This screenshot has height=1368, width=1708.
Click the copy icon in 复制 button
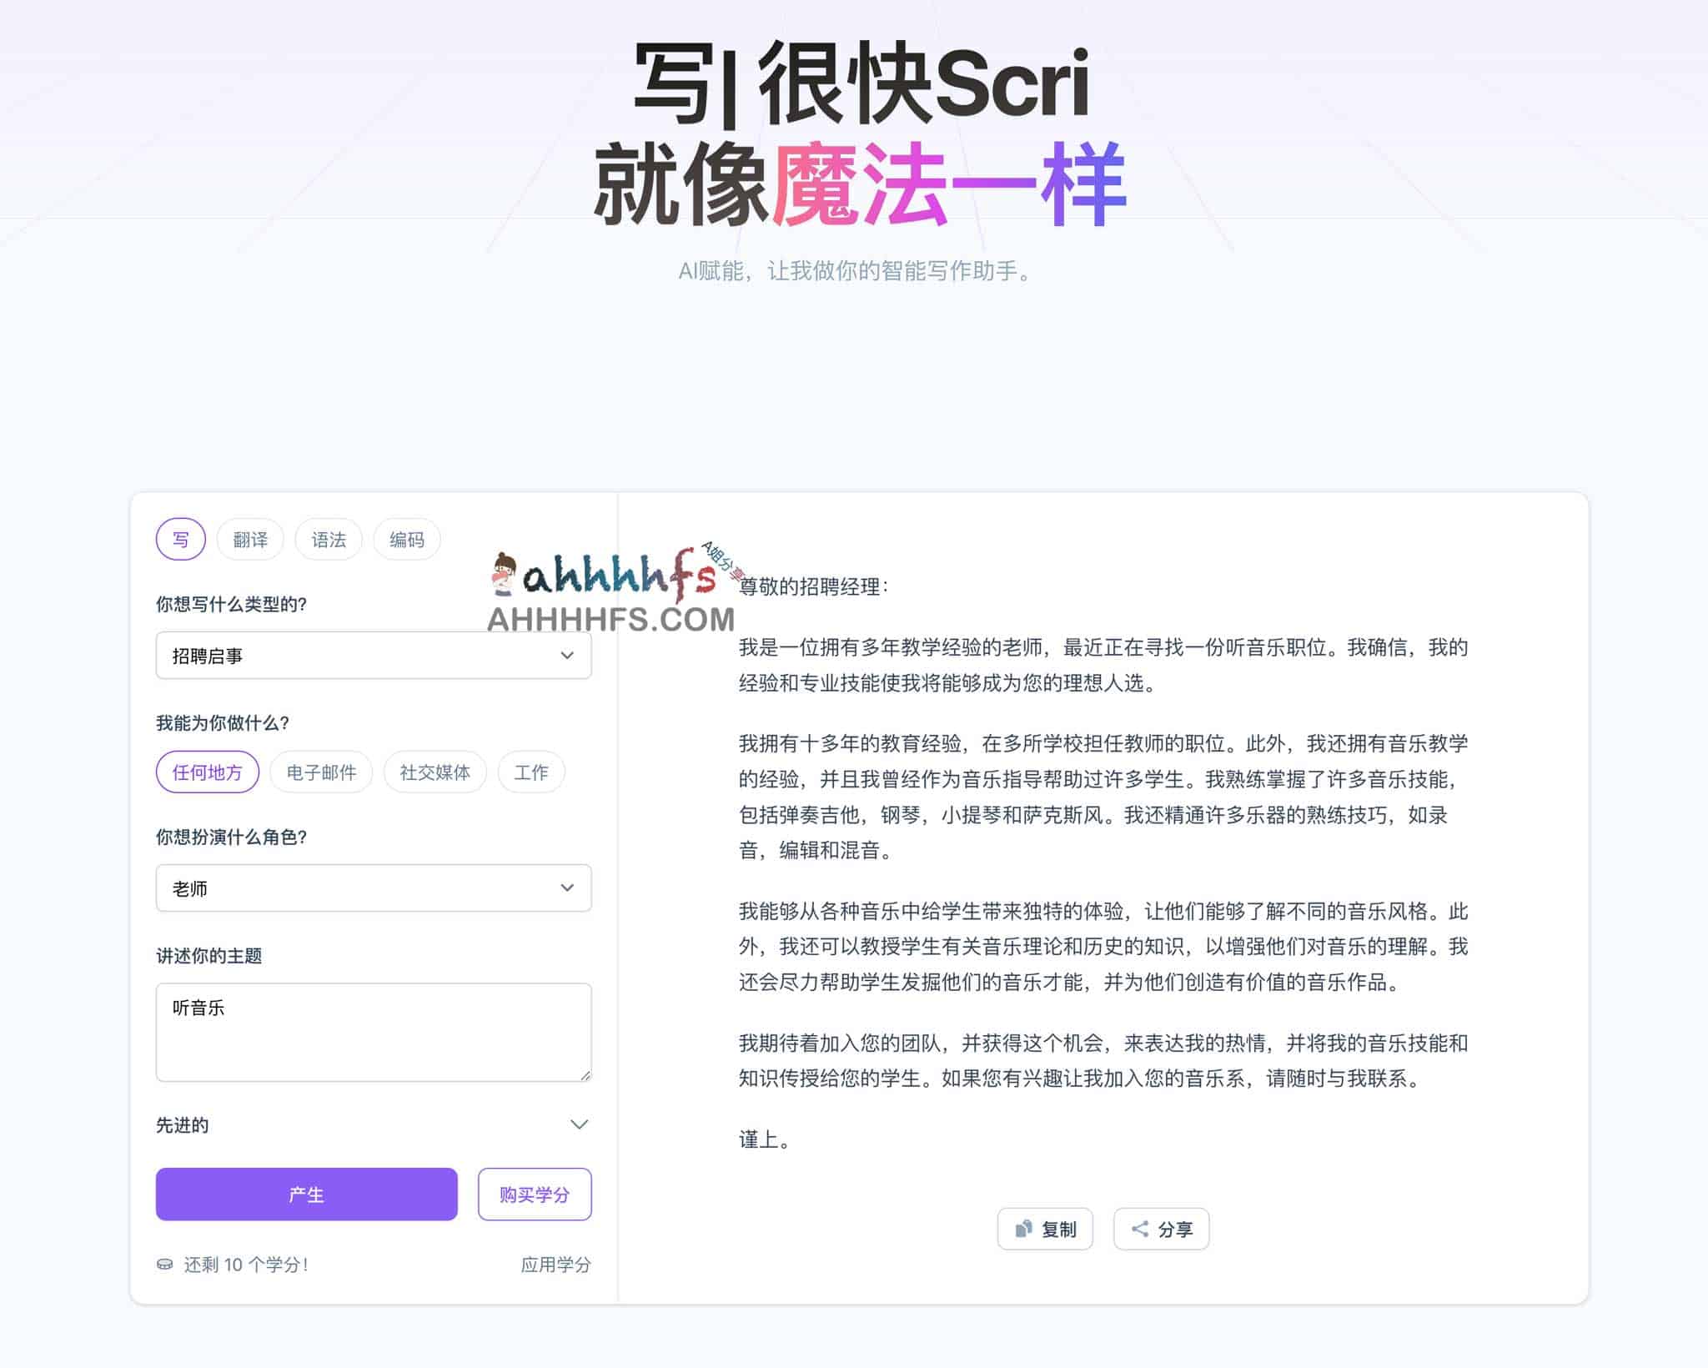click(1023, 1229)
